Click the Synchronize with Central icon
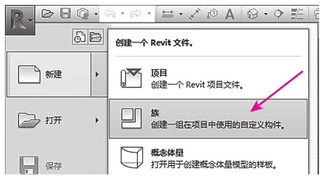Viewport: 328px width, 180px height. [x=83, y=14]
